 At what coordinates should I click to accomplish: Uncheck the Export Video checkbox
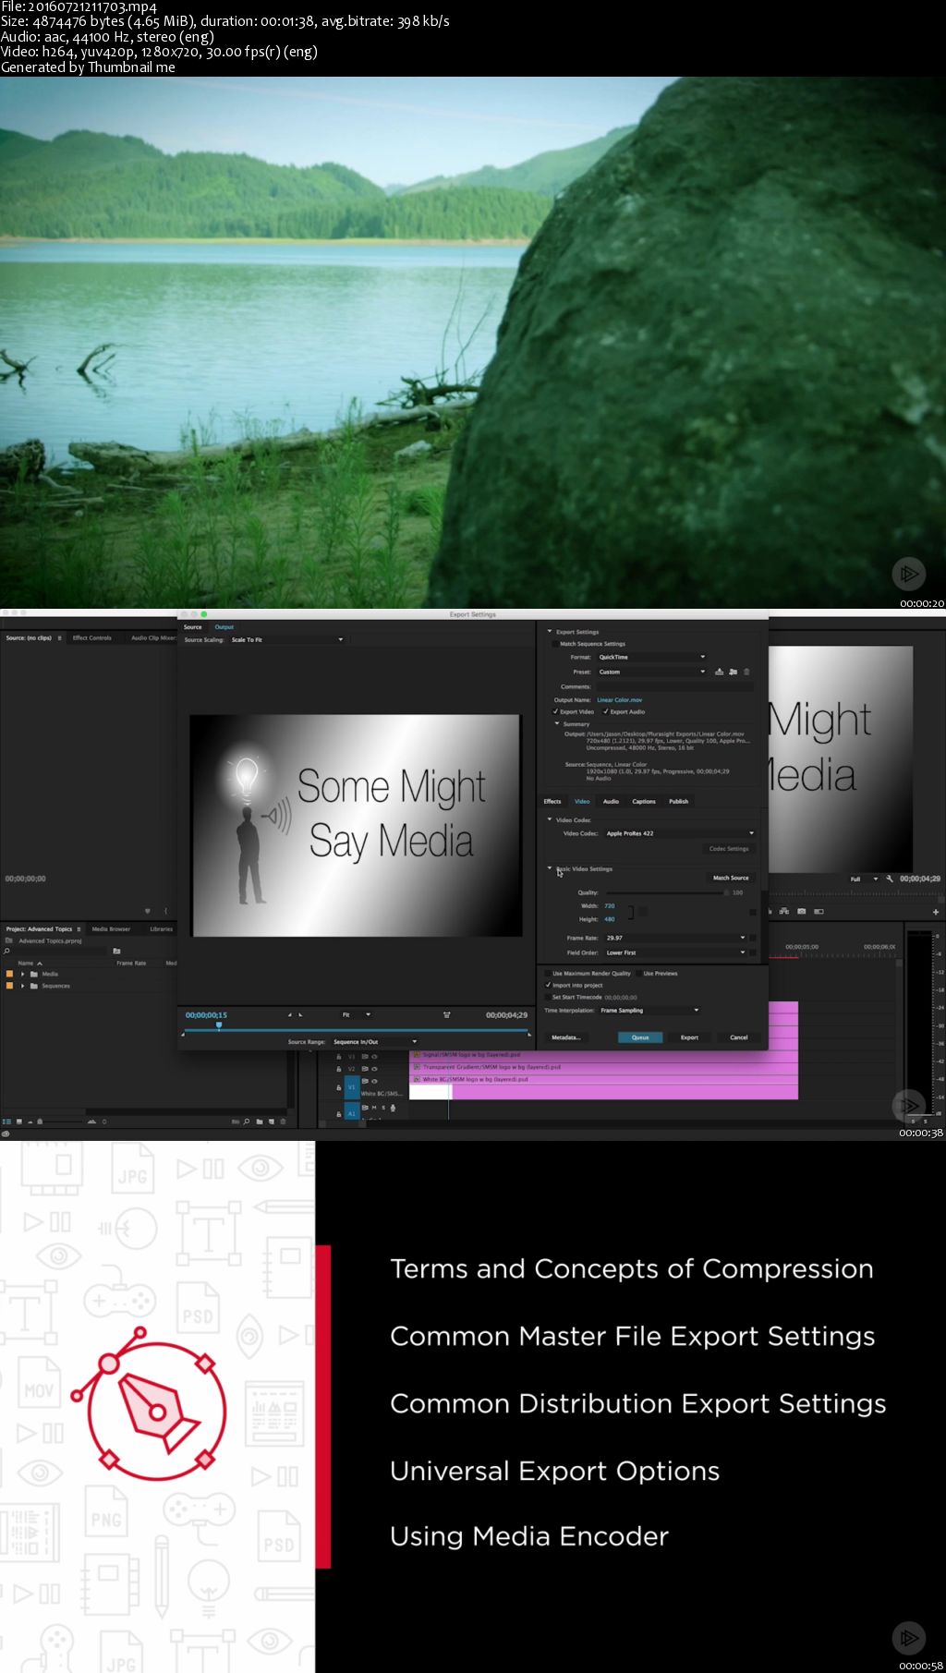click(x=555, y=711)
